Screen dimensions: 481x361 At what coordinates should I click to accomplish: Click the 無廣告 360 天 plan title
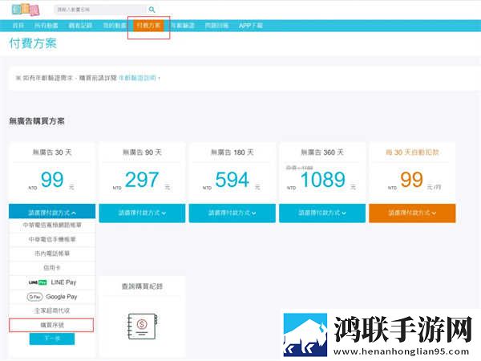(x=322, y=152)
